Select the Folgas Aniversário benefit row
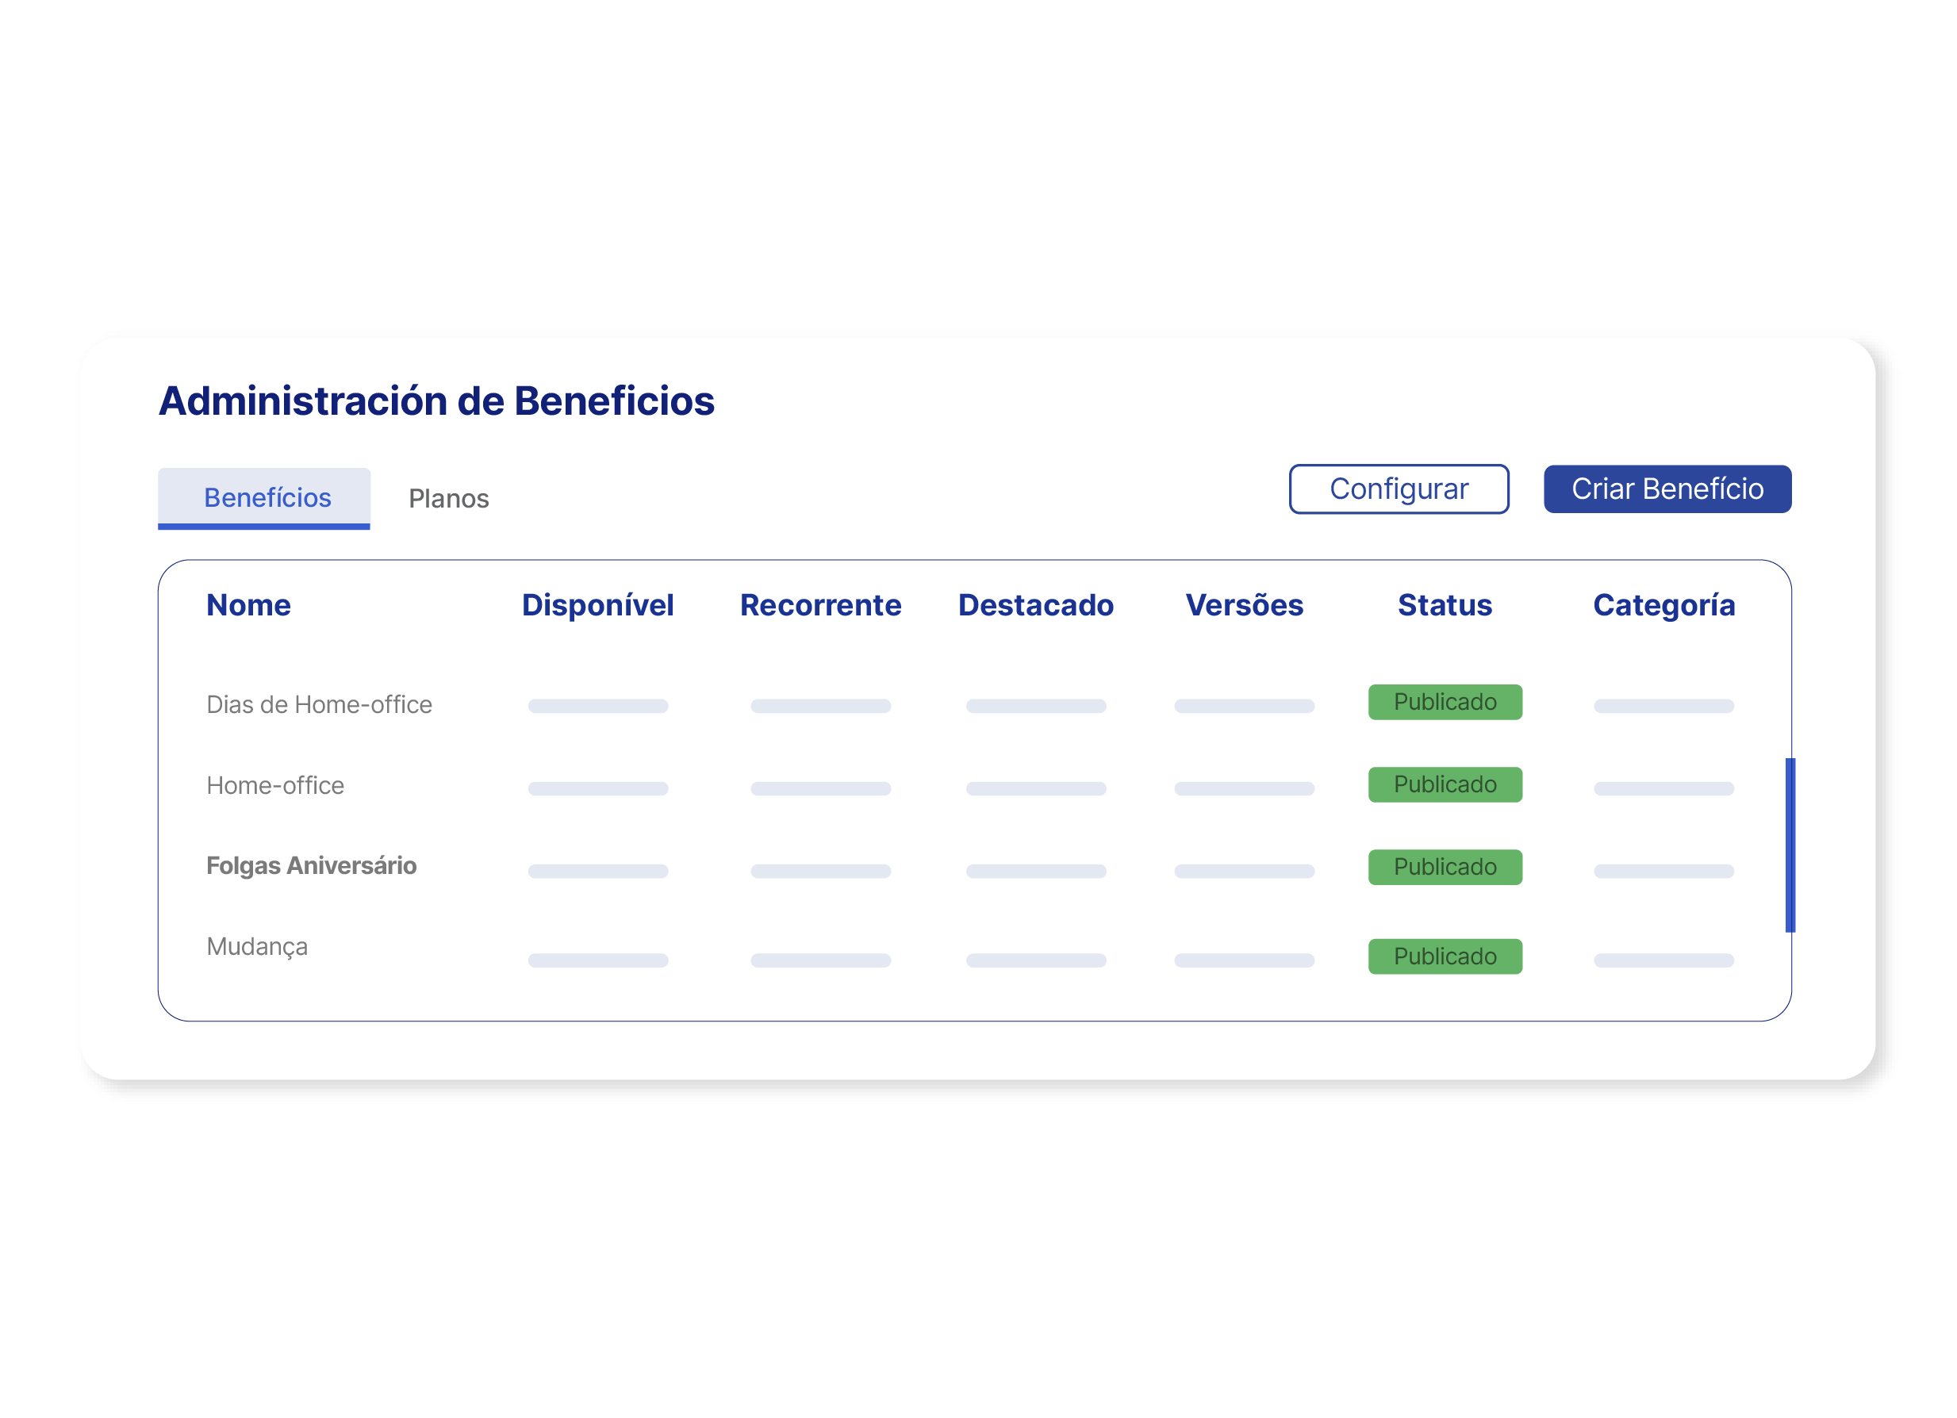This screenshot has width=1957, height=1418. click(x=313, y=865)
